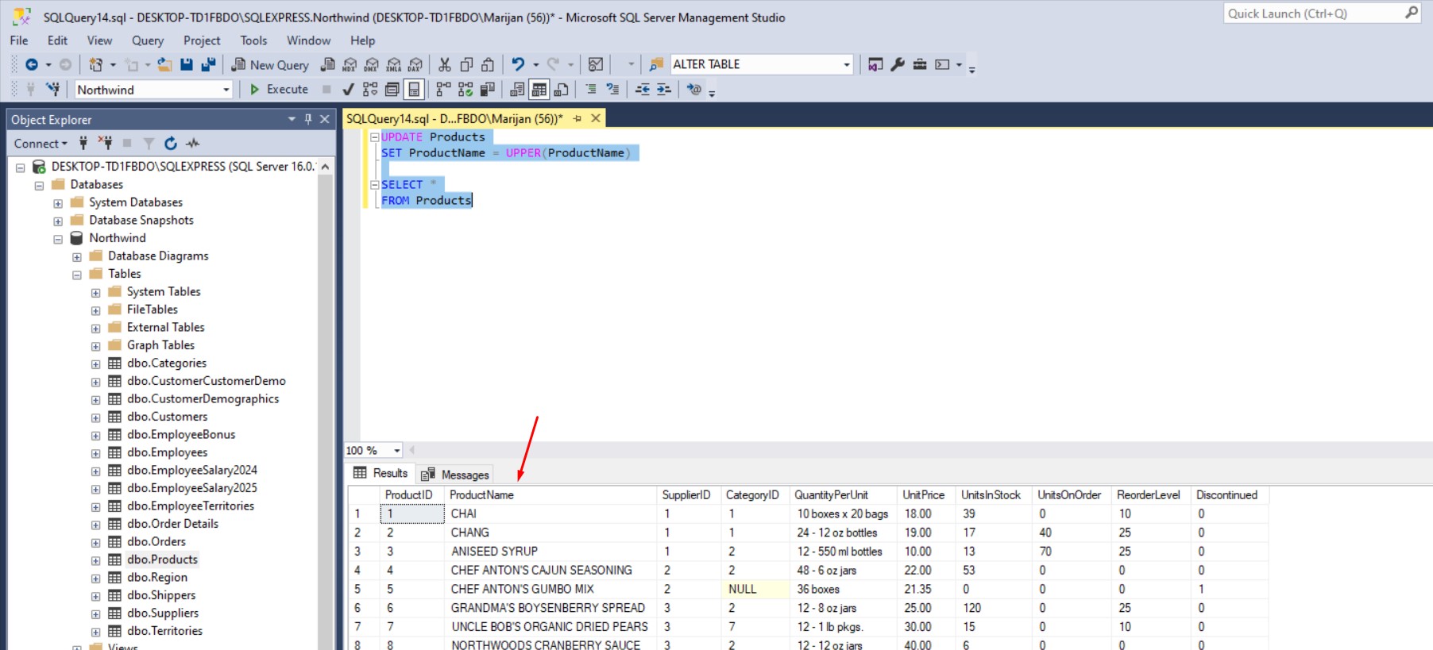Screen dimensions: 1433x650
Task: Collapse the Tables folder
Action: coord(77,275)
